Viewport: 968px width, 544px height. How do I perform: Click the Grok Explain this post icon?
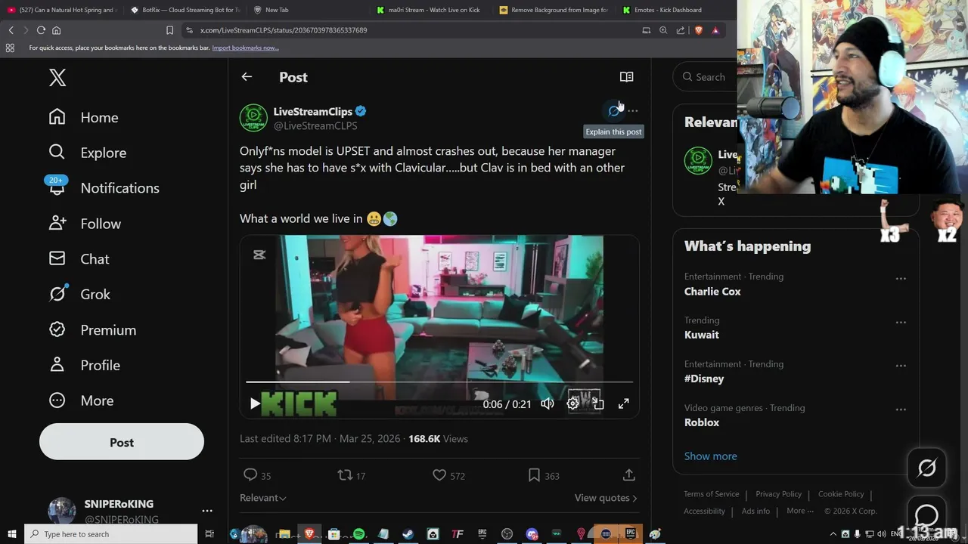(614, 111)
